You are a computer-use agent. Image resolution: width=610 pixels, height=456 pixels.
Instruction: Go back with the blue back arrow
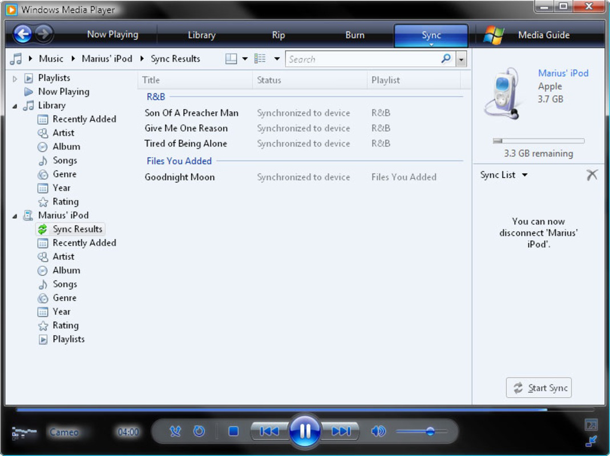pos(23,34)
